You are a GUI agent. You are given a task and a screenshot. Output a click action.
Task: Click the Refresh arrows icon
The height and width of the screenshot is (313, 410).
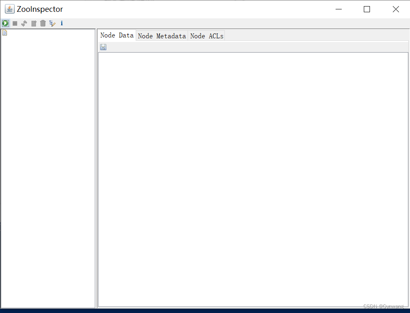[x=24, y=24]
